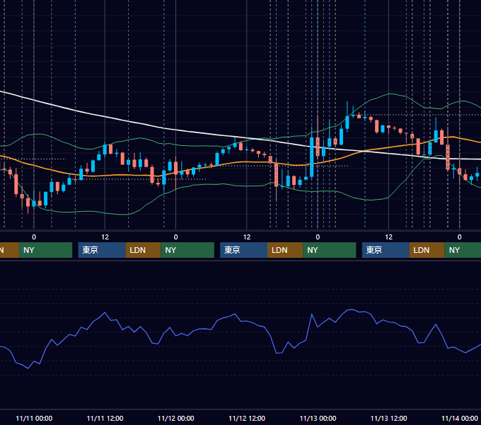Image resolution: width=481 pixels, height=425 pixels.
Task: Click the 11/13 00:00 date label
Action: 318,418
